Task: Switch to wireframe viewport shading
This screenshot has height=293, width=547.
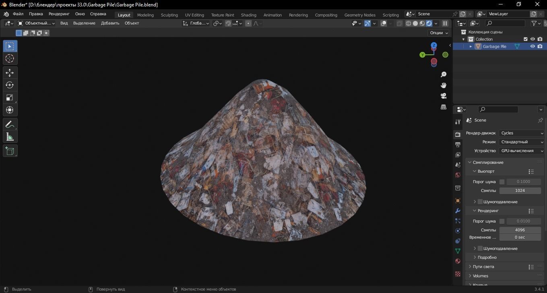Action: 409,23
